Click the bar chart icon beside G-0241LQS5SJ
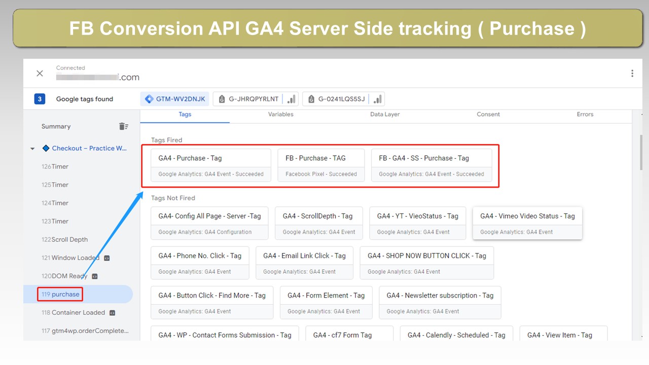 coord(378,99)
